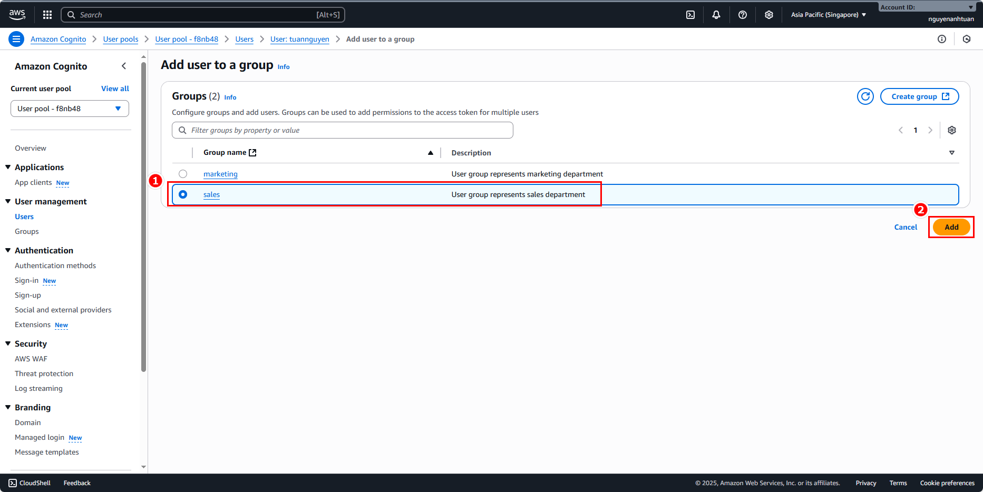Select the marketing group radio button
Viewport: 983px width, 492px height.
[x=183, y=174]
